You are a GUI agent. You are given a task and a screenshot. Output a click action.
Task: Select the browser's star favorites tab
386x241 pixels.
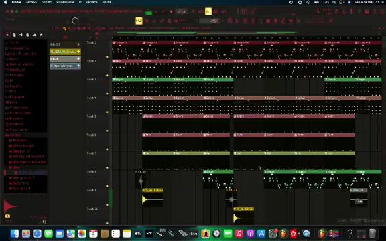(x=42, y=35)
